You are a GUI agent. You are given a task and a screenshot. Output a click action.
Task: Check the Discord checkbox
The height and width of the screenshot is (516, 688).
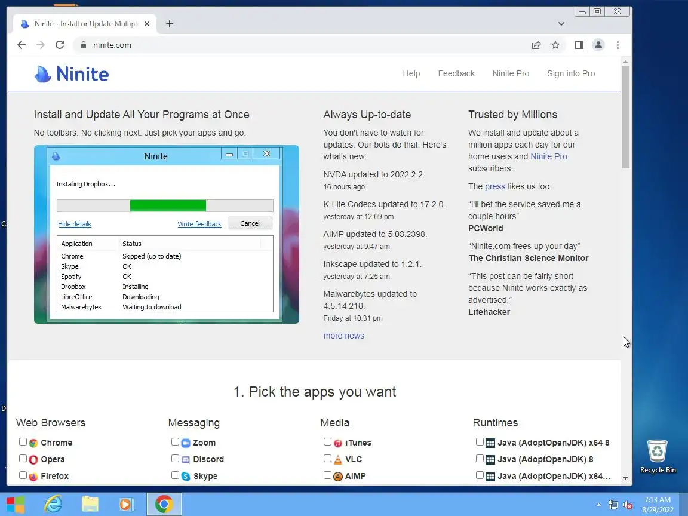pos(175,459)
